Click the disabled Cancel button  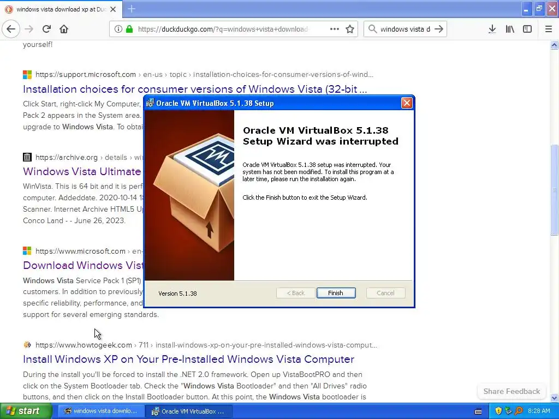(385, 293)
